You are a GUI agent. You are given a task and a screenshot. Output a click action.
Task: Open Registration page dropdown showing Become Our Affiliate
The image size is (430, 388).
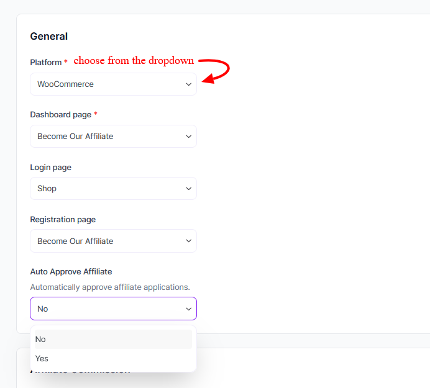(106, 241)
